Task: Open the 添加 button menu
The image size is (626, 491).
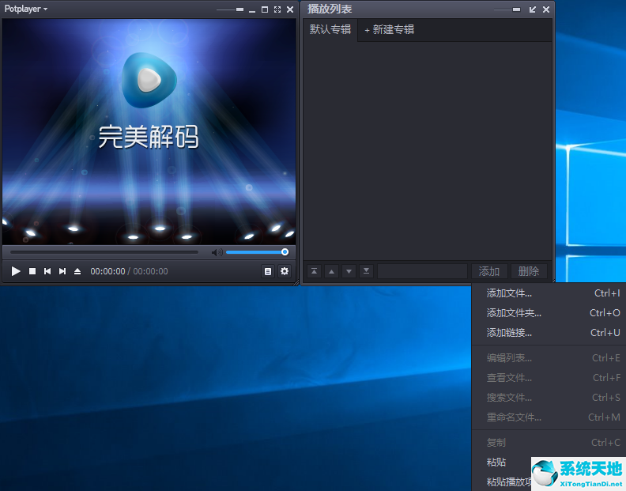Action: [489, 271]
